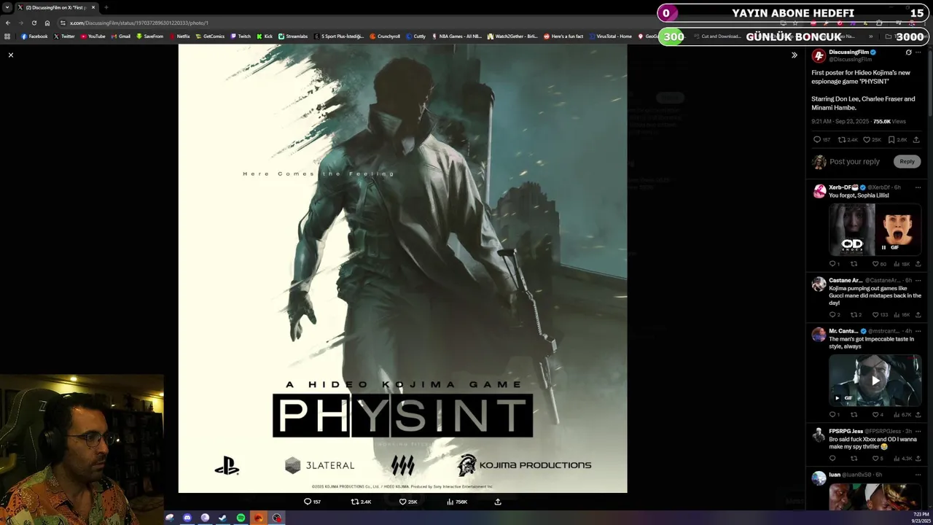The width and height of the screenshot is (933, 525).
Task: Open the DiscussingFilm account name link
Action: pos(848,52)
